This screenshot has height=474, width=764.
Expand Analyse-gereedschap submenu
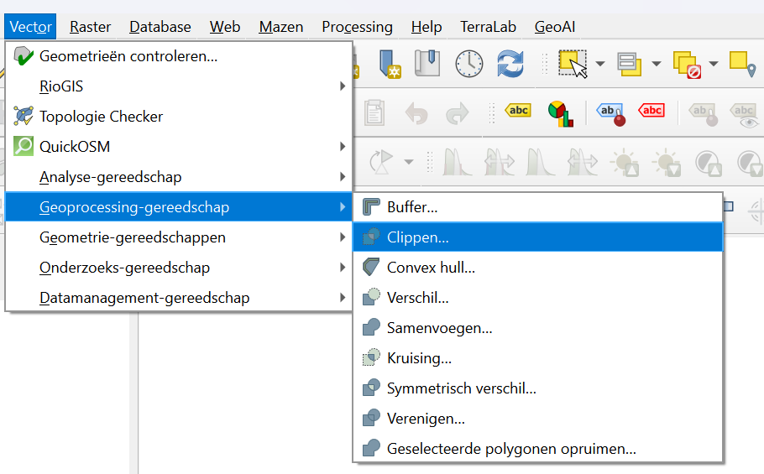pyautogui.click(x=179, y=177)
